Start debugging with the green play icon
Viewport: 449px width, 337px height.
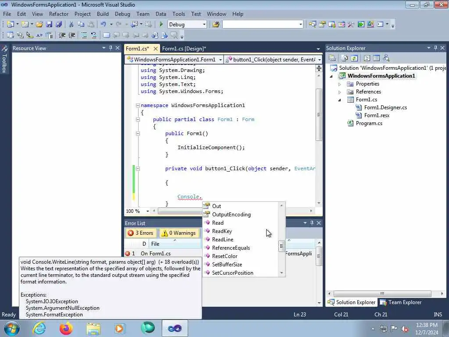(161, 25)
